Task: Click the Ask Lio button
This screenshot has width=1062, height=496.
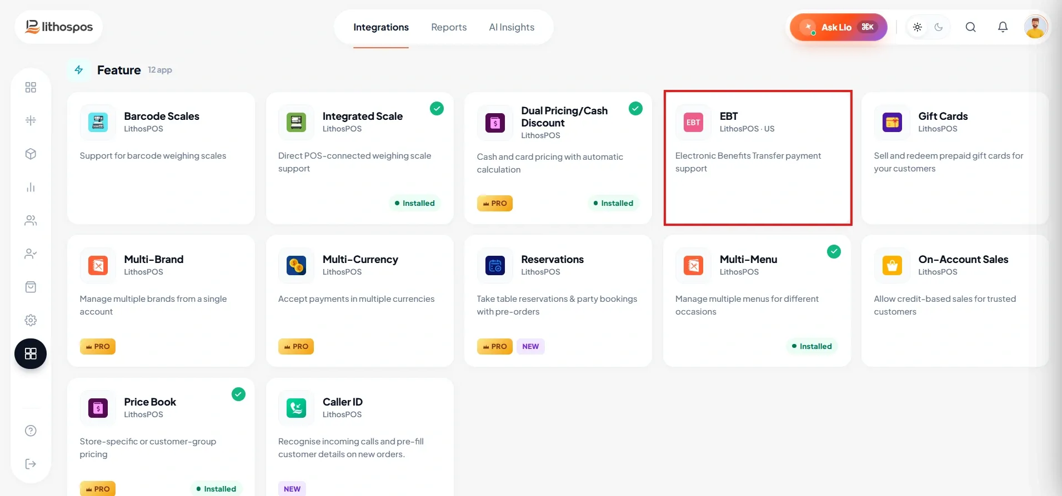Action: pyautogui.click(x=838, y=27)
